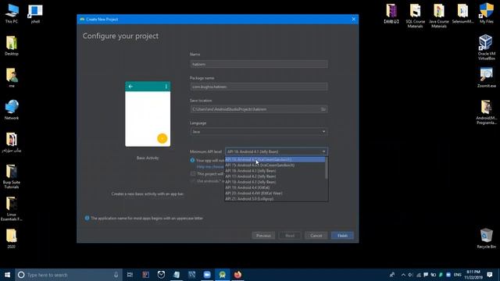The height and width of the screenshot is (281, 500).
Task: Open Task View on the taskbar
Action: pyautogui.click(x=130, y=275)
